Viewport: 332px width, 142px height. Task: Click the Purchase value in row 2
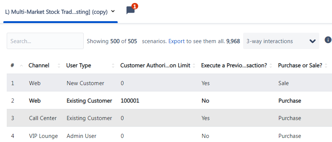tap(290, 101)
